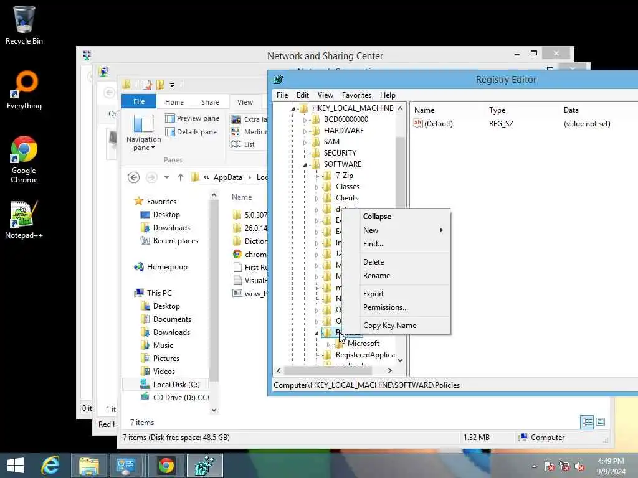Expand the HARDWARE registry key
Image resolution: width=638 pixels, height=478 pixels.
pos(304,131)
